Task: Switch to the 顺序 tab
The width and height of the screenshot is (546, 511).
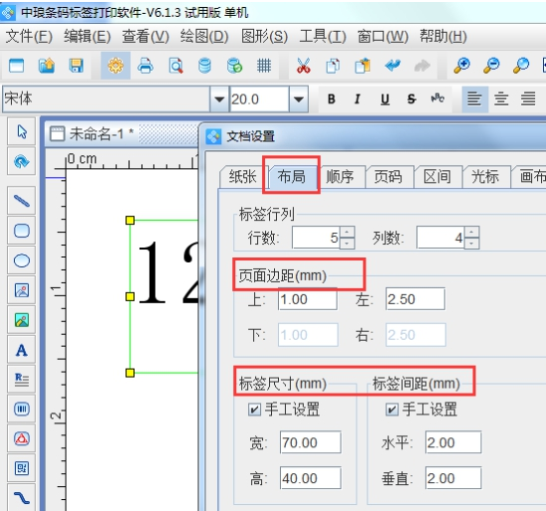Action: pos(340,177)
